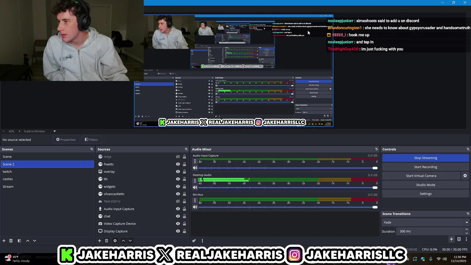This screenshot has height=265, width=471.
Task: Mute Audio Input Capture speaker icon
Action: click(x=195, y=168)
